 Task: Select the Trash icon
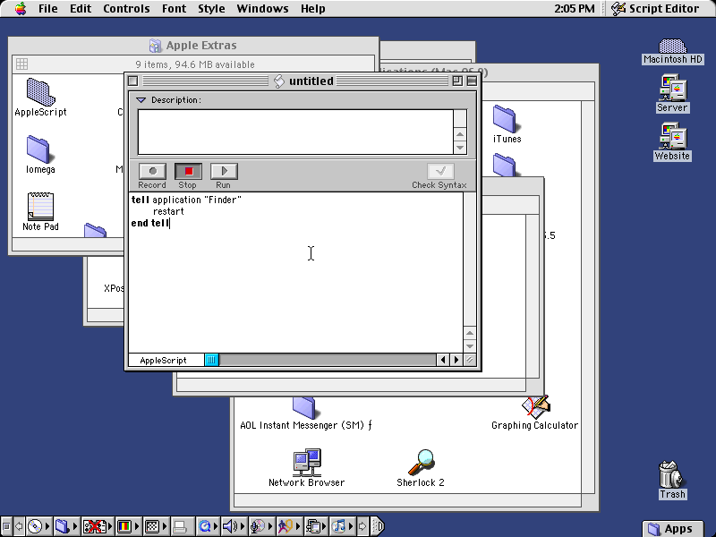[x=672, y=480]
